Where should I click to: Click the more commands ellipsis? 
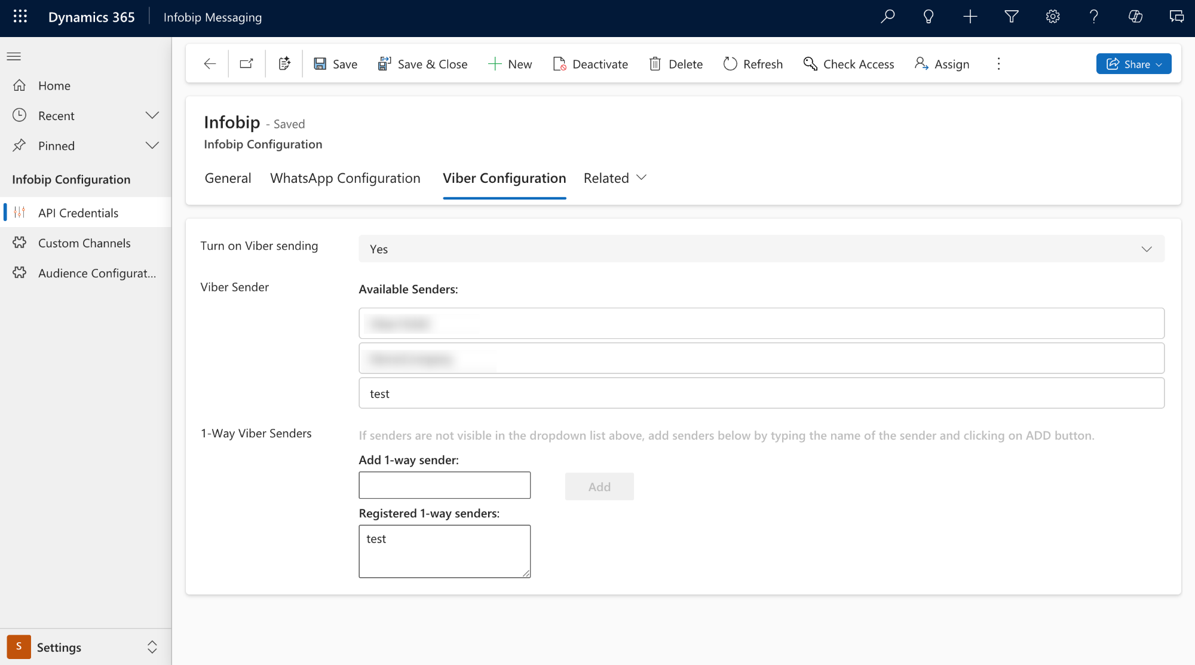(998, 64)
